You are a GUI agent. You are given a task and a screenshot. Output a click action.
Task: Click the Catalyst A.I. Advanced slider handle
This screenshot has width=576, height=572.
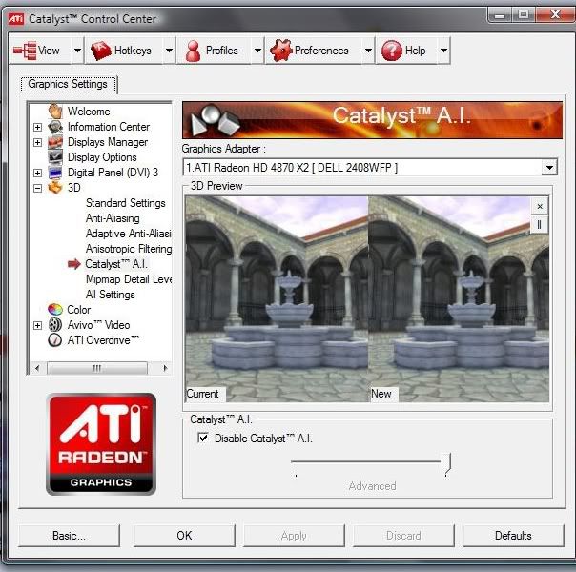446,463
